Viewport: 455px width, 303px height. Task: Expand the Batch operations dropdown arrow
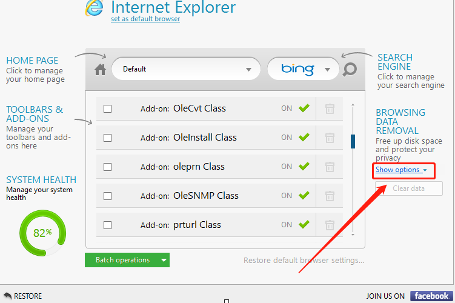(x=164, y=260)
